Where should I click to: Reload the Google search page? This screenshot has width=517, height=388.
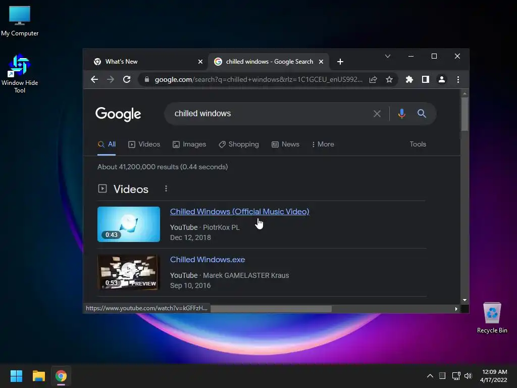127,79
